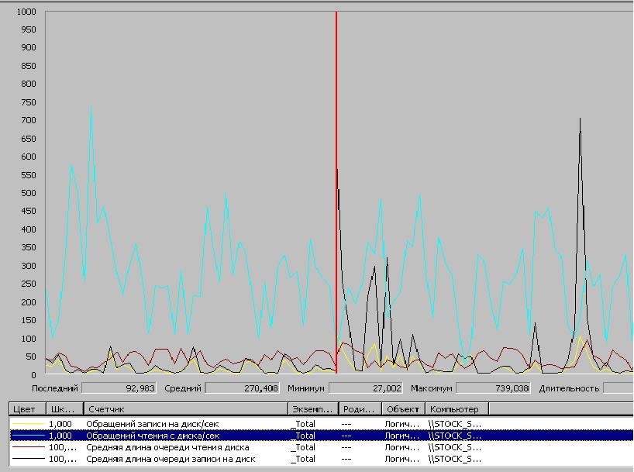634x472 pixels.
Task: Sort by the 'Цвет' column header
Action: (x=25, y=408)
